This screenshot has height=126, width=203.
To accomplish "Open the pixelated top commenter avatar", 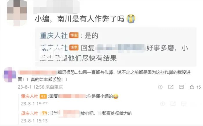I will click(17, 13).
